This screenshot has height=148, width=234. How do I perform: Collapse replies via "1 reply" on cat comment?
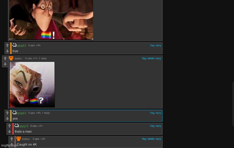43,59
